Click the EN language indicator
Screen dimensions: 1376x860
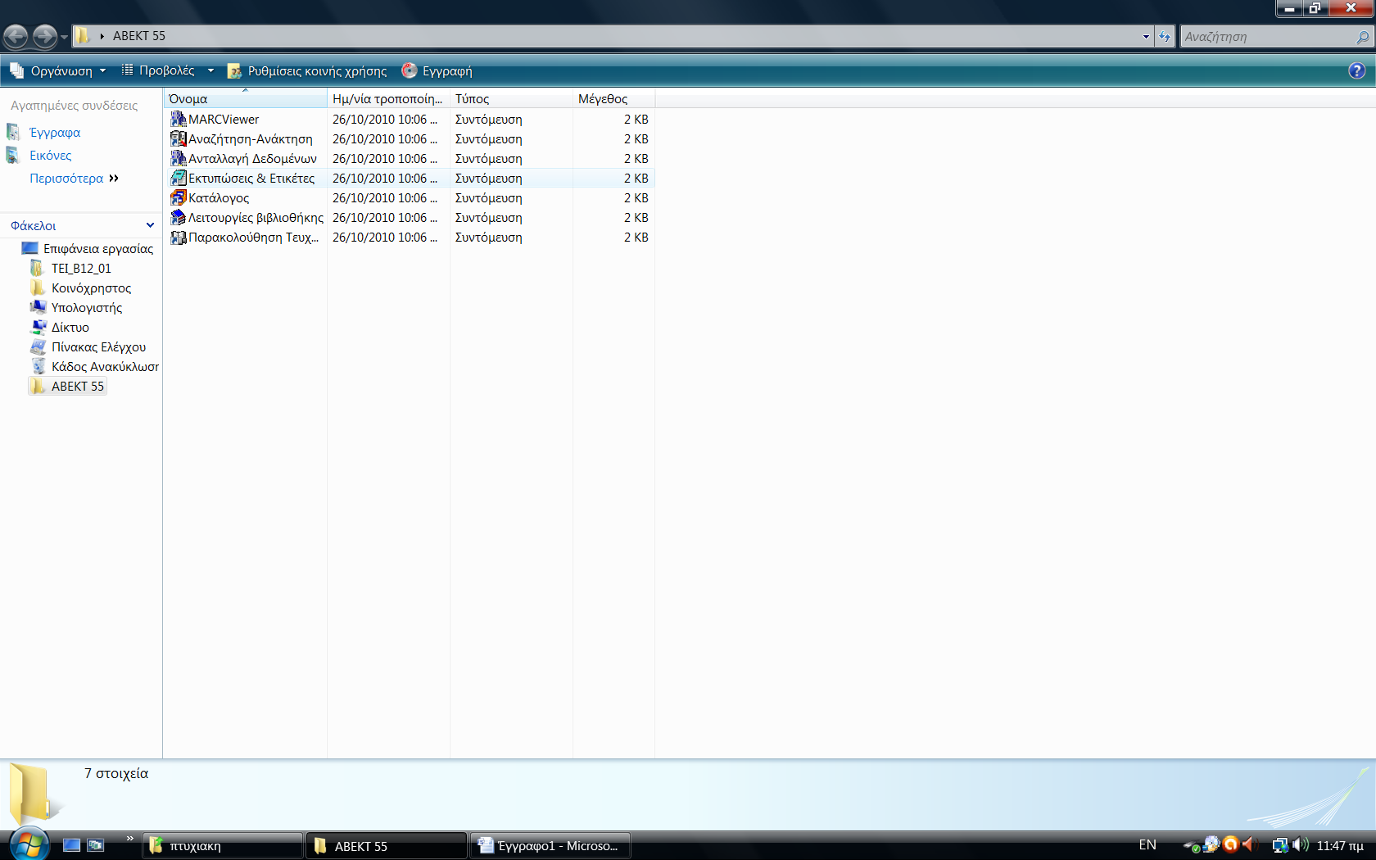pyautogui.click(x=1147, y=844)
